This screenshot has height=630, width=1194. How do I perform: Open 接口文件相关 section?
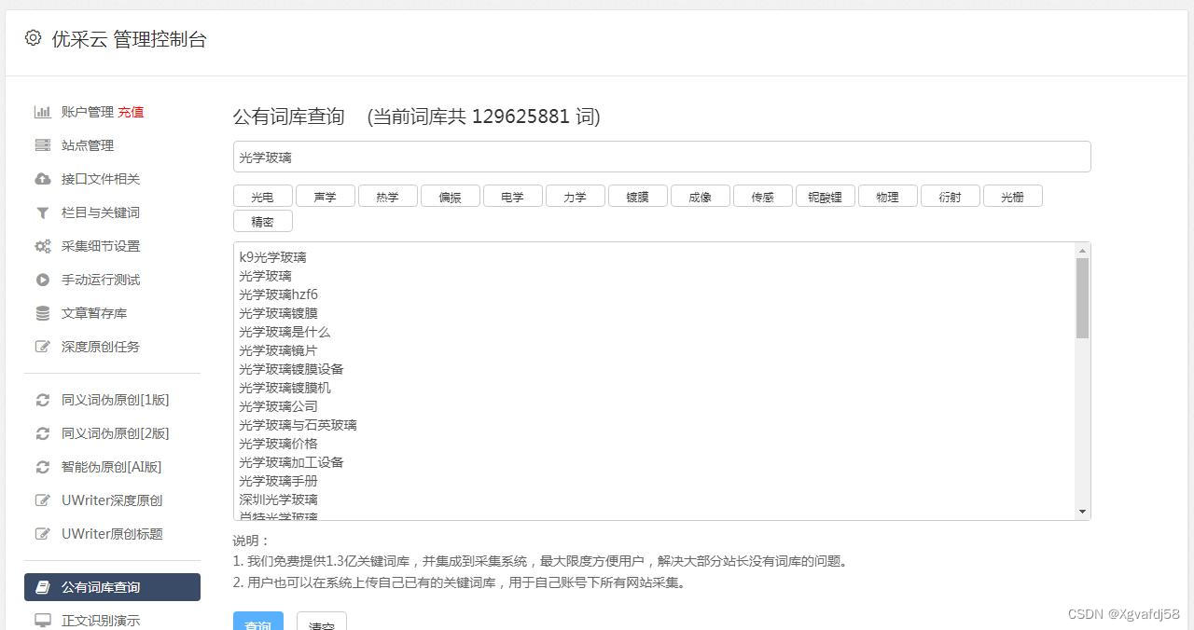coord(101,179)
